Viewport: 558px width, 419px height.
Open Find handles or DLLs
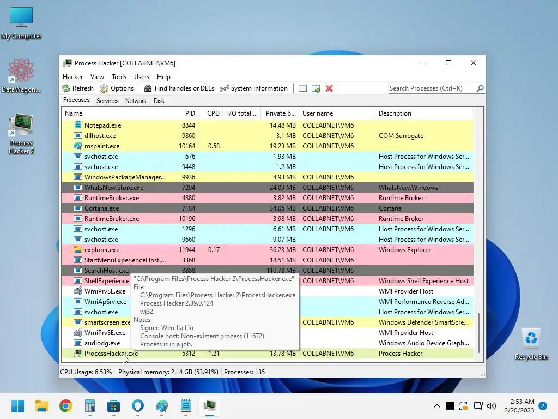click(x=179, y=88)
